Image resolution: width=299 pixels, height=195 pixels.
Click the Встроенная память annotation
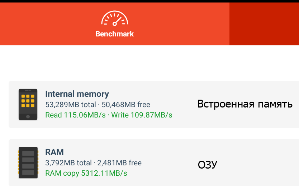[x=245, y=104]
